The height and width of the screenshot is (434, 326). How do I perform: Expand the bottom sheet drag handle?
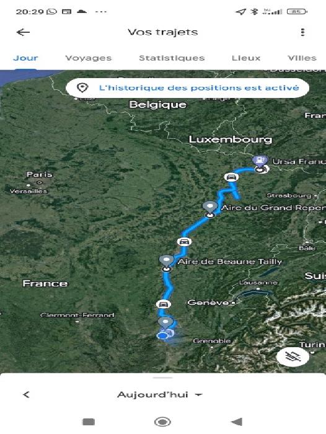[x=163, y=378]
